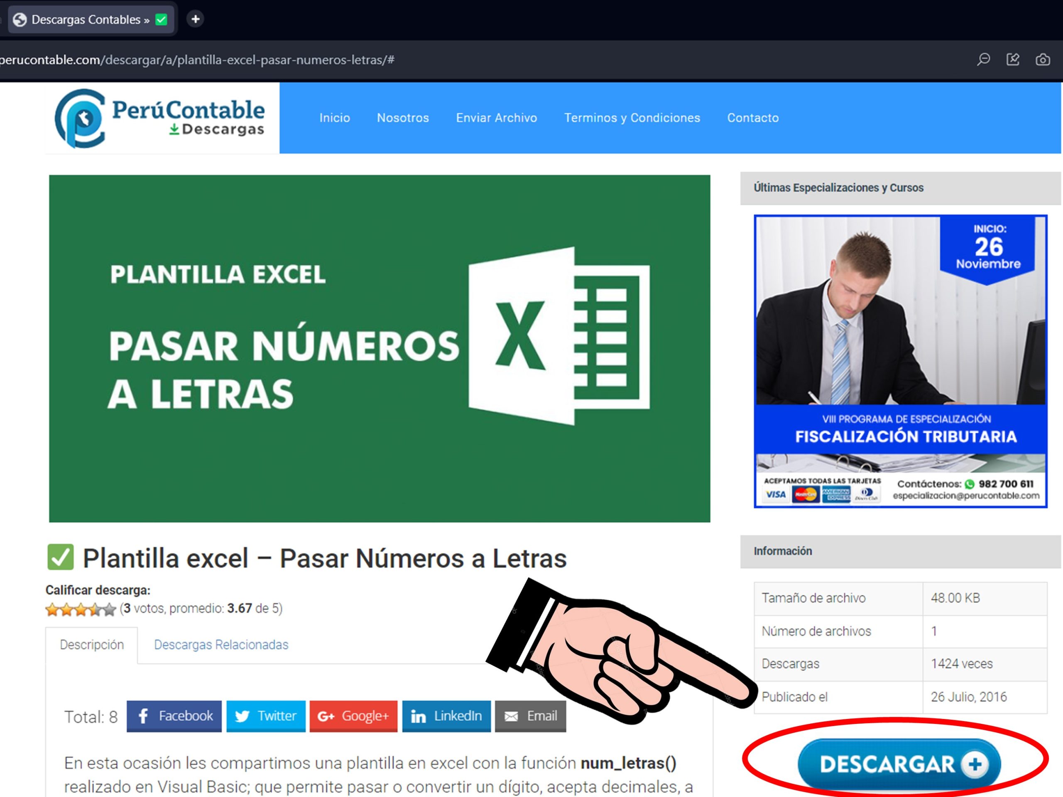Rate download using the star rating
The image size is (1063, 797).
[81, 610]
